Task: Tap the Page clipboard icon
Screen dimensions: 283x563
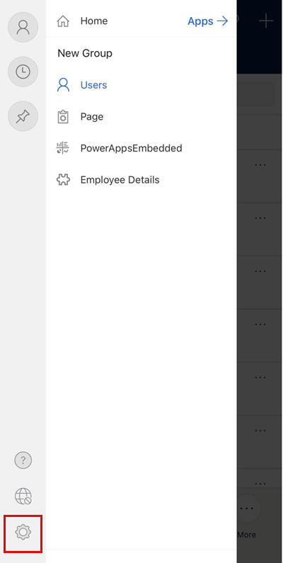Action: (x=63, y=117)
